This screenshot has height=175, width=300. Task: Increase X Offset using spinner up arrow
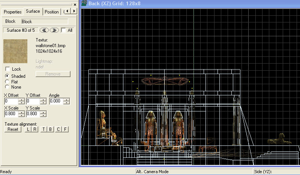point(21,99)
